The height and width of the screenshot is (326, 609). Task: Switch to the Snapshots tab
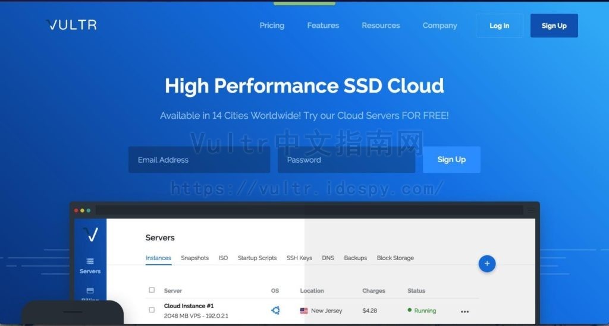click(x=194, y=258)
